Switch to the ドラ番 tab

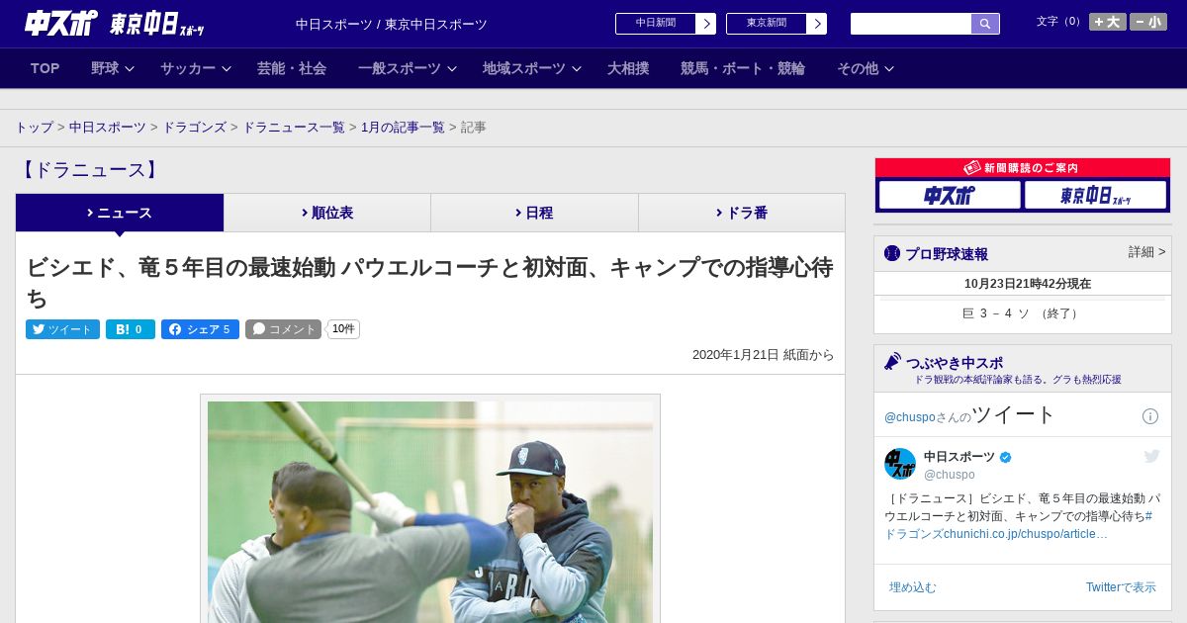tap(742, 213)
